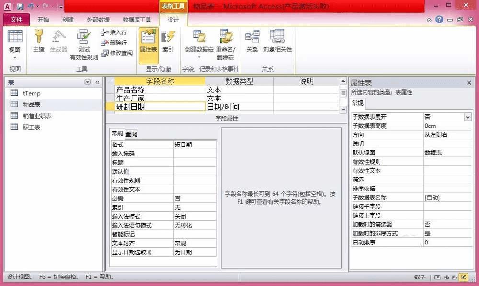Viewport: 479px width, 286px height.
Task: Select the property sheet 常规 tab
Action: tap(357, 103)
